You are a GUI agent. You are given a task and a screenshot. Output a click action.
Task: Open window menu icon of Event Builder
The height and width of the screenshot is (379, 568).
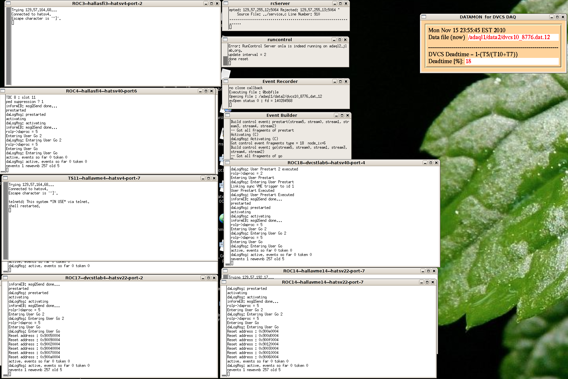click(227, 115)
